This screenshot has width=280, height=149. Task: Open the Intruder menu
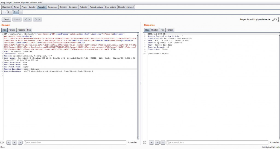17,3
